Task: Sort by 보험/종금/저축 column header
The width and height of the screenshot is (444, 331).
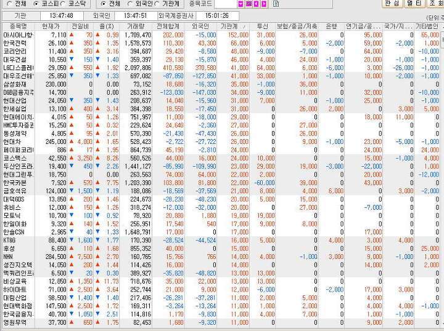Action: pos(297,26)
